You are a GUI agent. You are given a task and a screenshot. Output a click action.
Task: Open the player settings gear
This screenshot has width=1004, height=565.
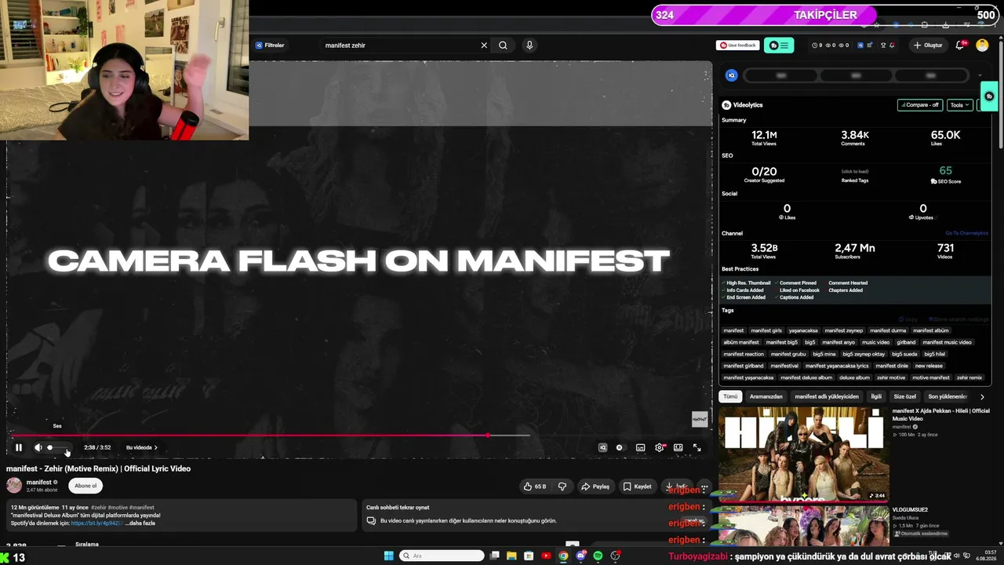[660, 447]
